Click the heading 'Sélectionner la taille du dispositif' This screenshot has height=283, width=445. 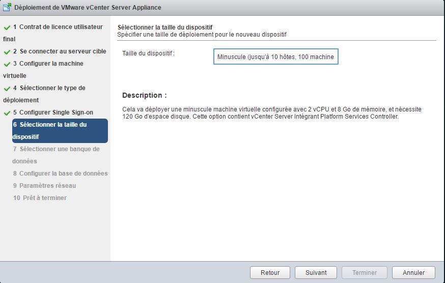click(165, 27)
